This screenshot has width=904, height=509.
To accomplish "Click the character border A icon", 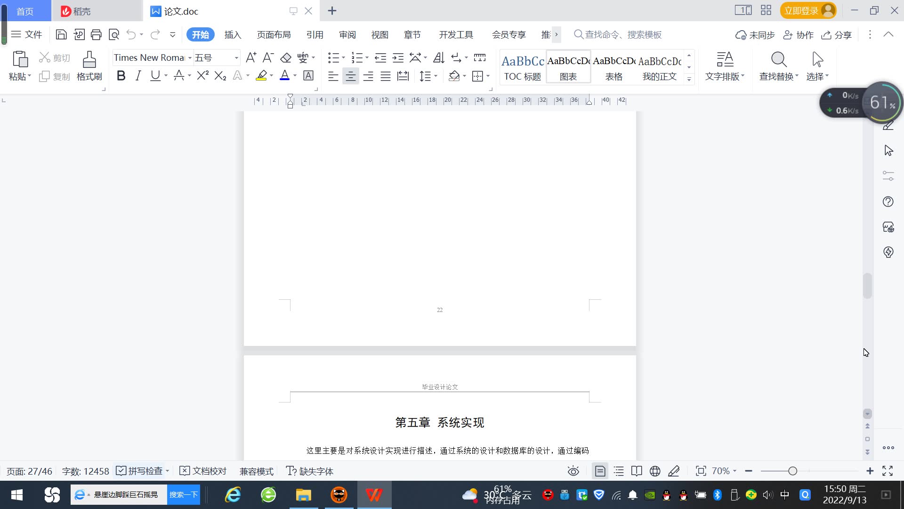I will point(308,75).
